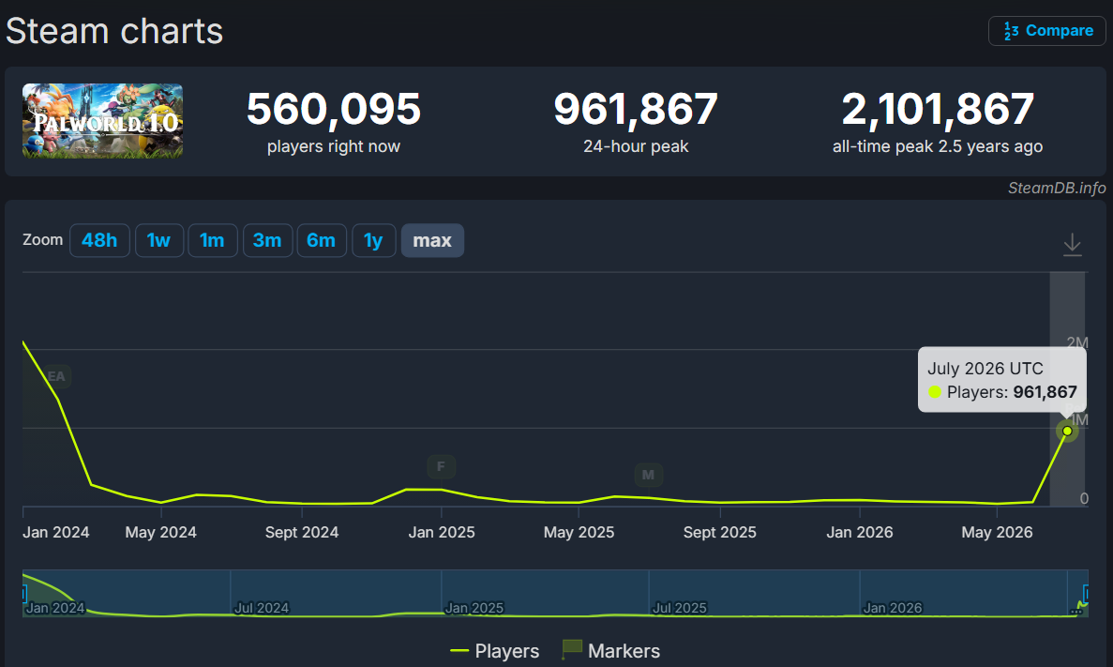Click the left navigator range handle
This screenshot has height=667, width=1113.
click(24, 594)
